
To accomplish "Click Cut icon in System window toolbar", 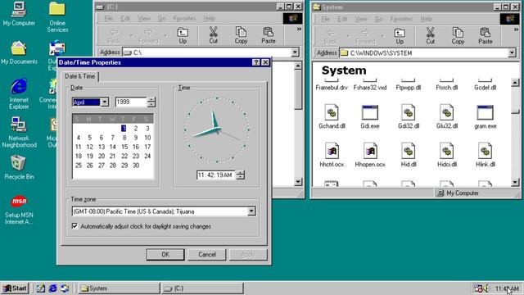I will (x=430, y=36).
